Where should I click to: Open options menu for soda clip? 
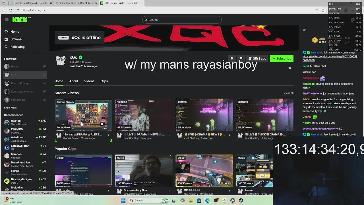pos(109,190)
